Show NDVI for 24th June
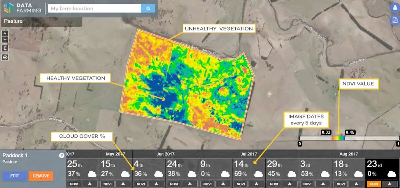400x188 pixels. (174, 184)
